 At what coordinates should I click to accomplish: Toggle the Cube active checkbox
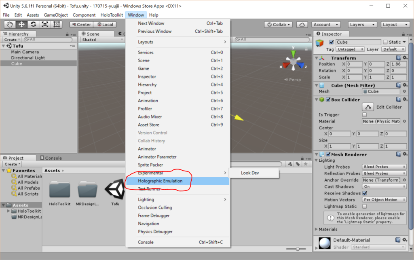(x=331, y=42)
